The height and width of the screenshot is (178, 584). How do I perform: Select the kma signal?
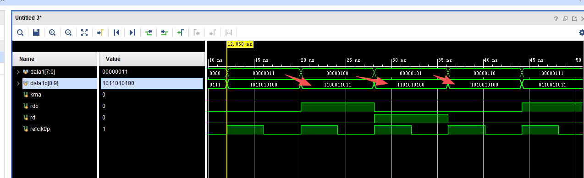pos(35,95)
